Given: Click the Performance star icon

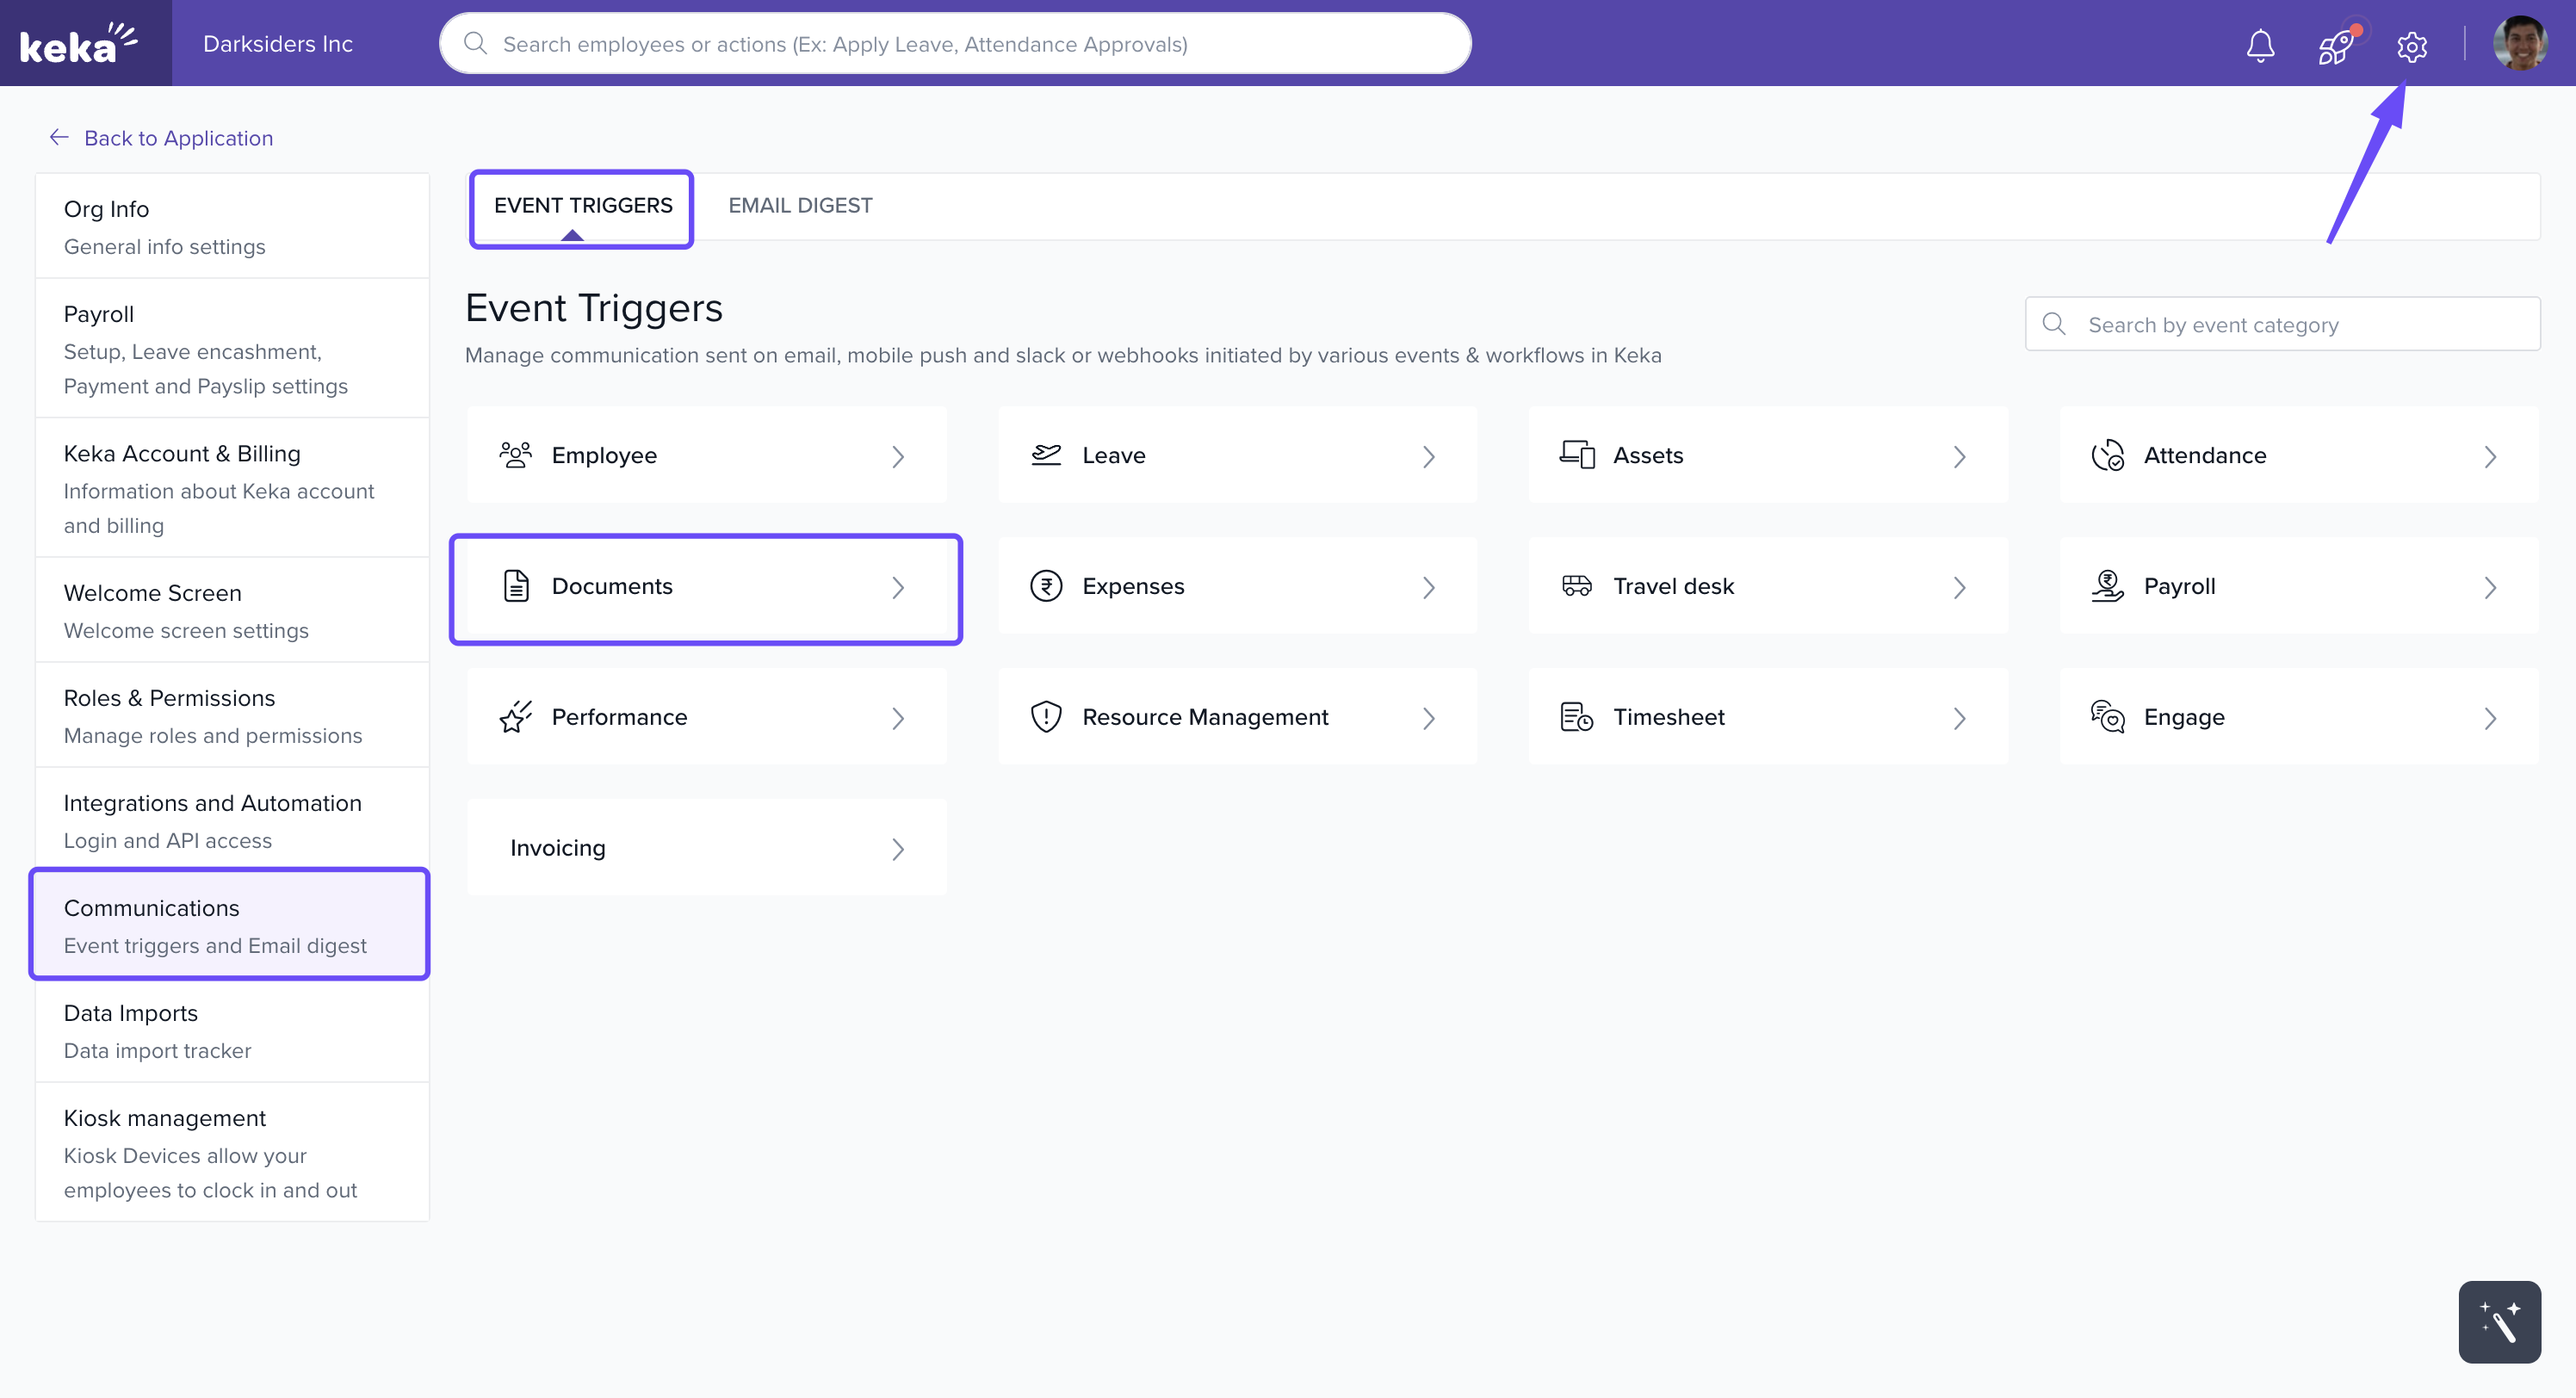Looking at the screenshot, I should coord(516,717).
